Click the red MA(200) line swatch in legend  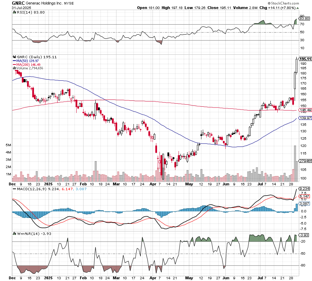pyautogui.click(x=14, y=65)
